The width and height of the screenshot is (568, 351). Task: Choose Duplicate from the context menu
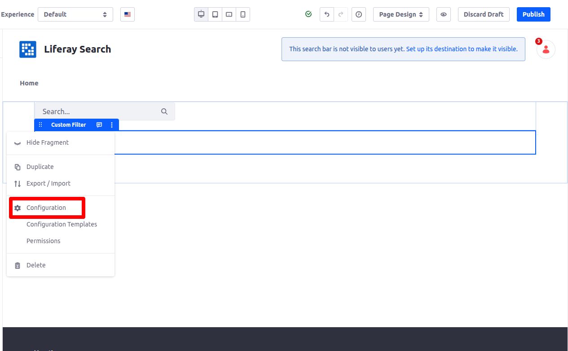point(61,167)
